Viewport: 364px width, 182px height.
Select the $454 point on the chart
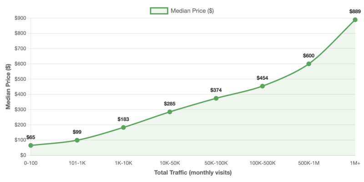(263, 86)
